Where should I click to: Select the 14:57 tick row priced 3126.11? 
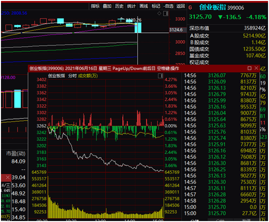coord(220,188)
